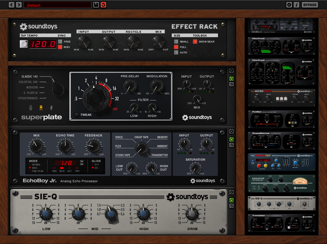Viewport: 327px width, 244px height.
Task: Select FULL rack size
Action: pyautogui.click(x=176, y=47)
